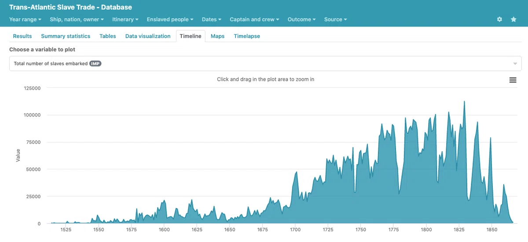This screenshot has width=528, height=242.
Task: Click the 1825 peak in the chart
Action: 464,101
